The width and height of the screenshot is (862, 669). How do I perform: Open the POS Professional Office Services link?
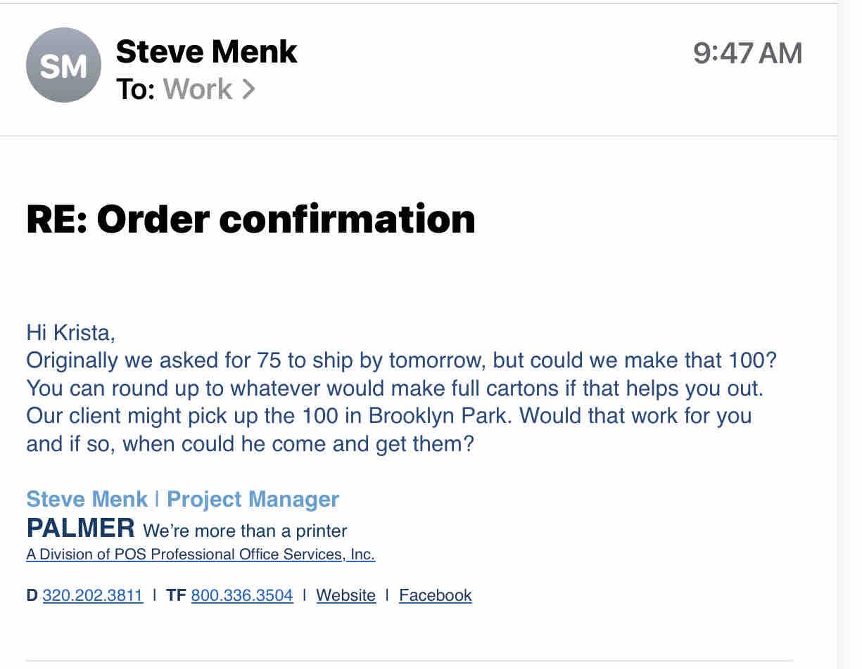pos(201,554)
